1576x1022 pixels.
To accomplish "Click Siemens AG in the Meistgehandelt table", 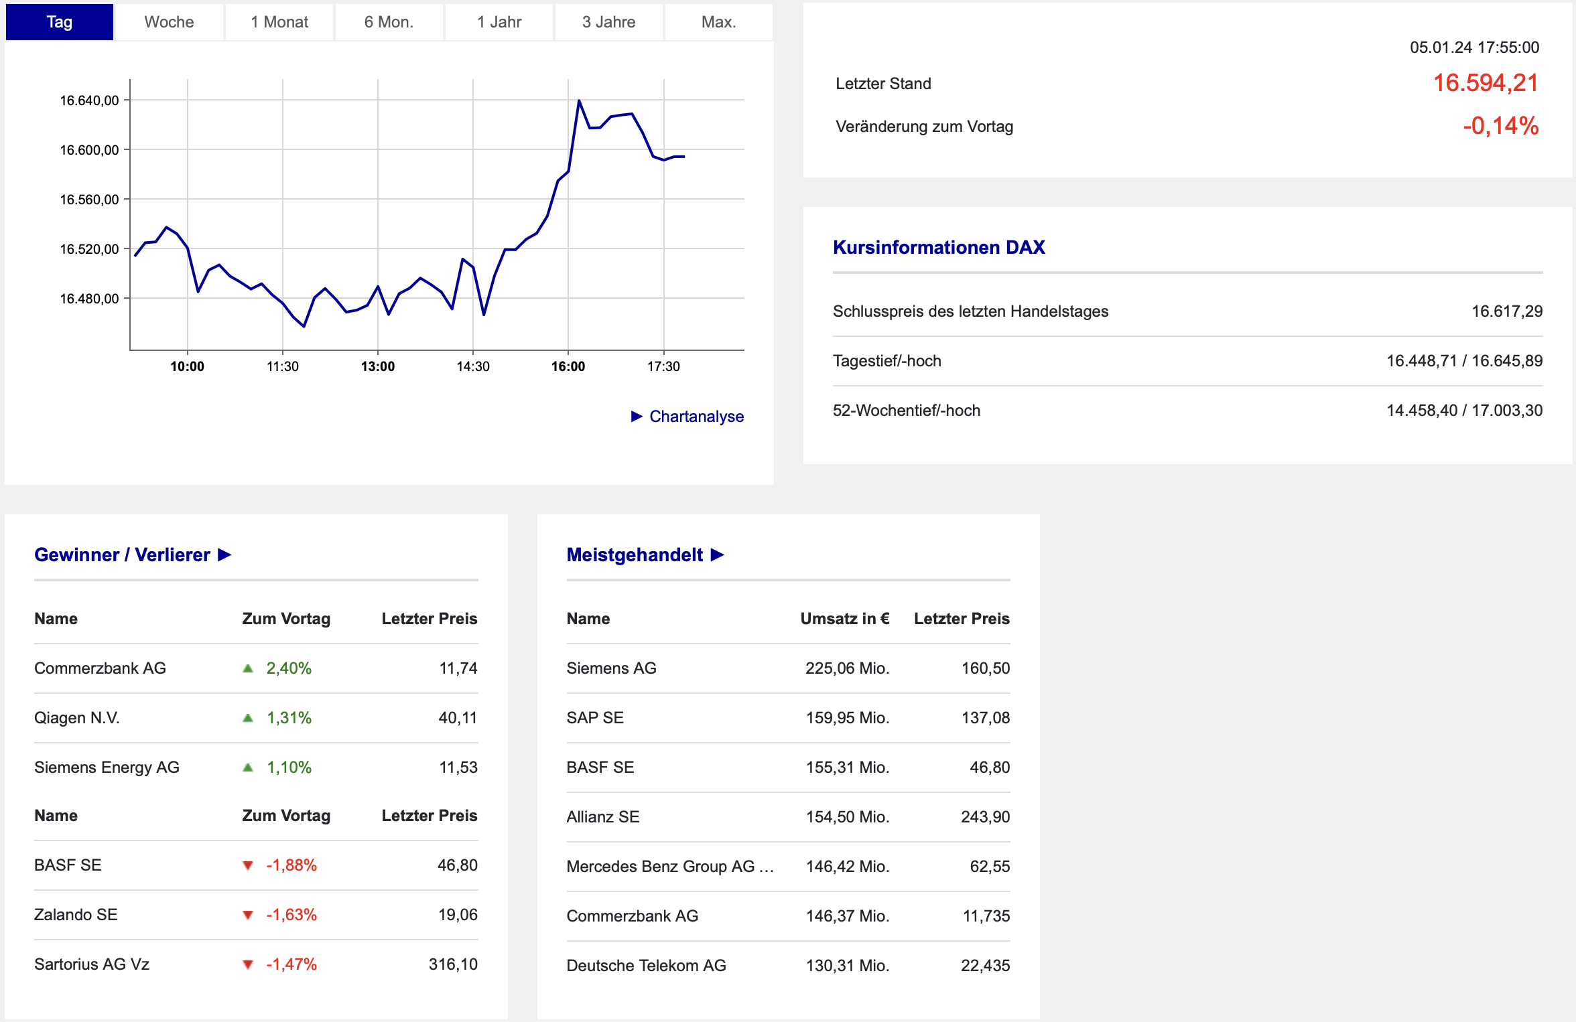I will click(x=611, y=668).
